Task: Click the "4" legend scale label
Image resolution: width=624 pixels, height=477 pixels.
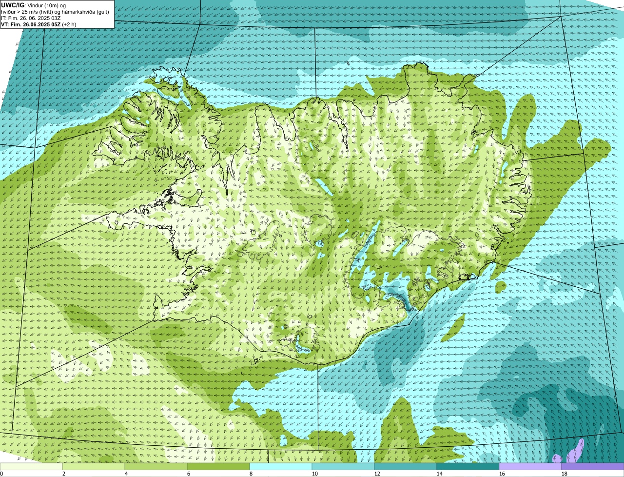Action: pos(126,474)
